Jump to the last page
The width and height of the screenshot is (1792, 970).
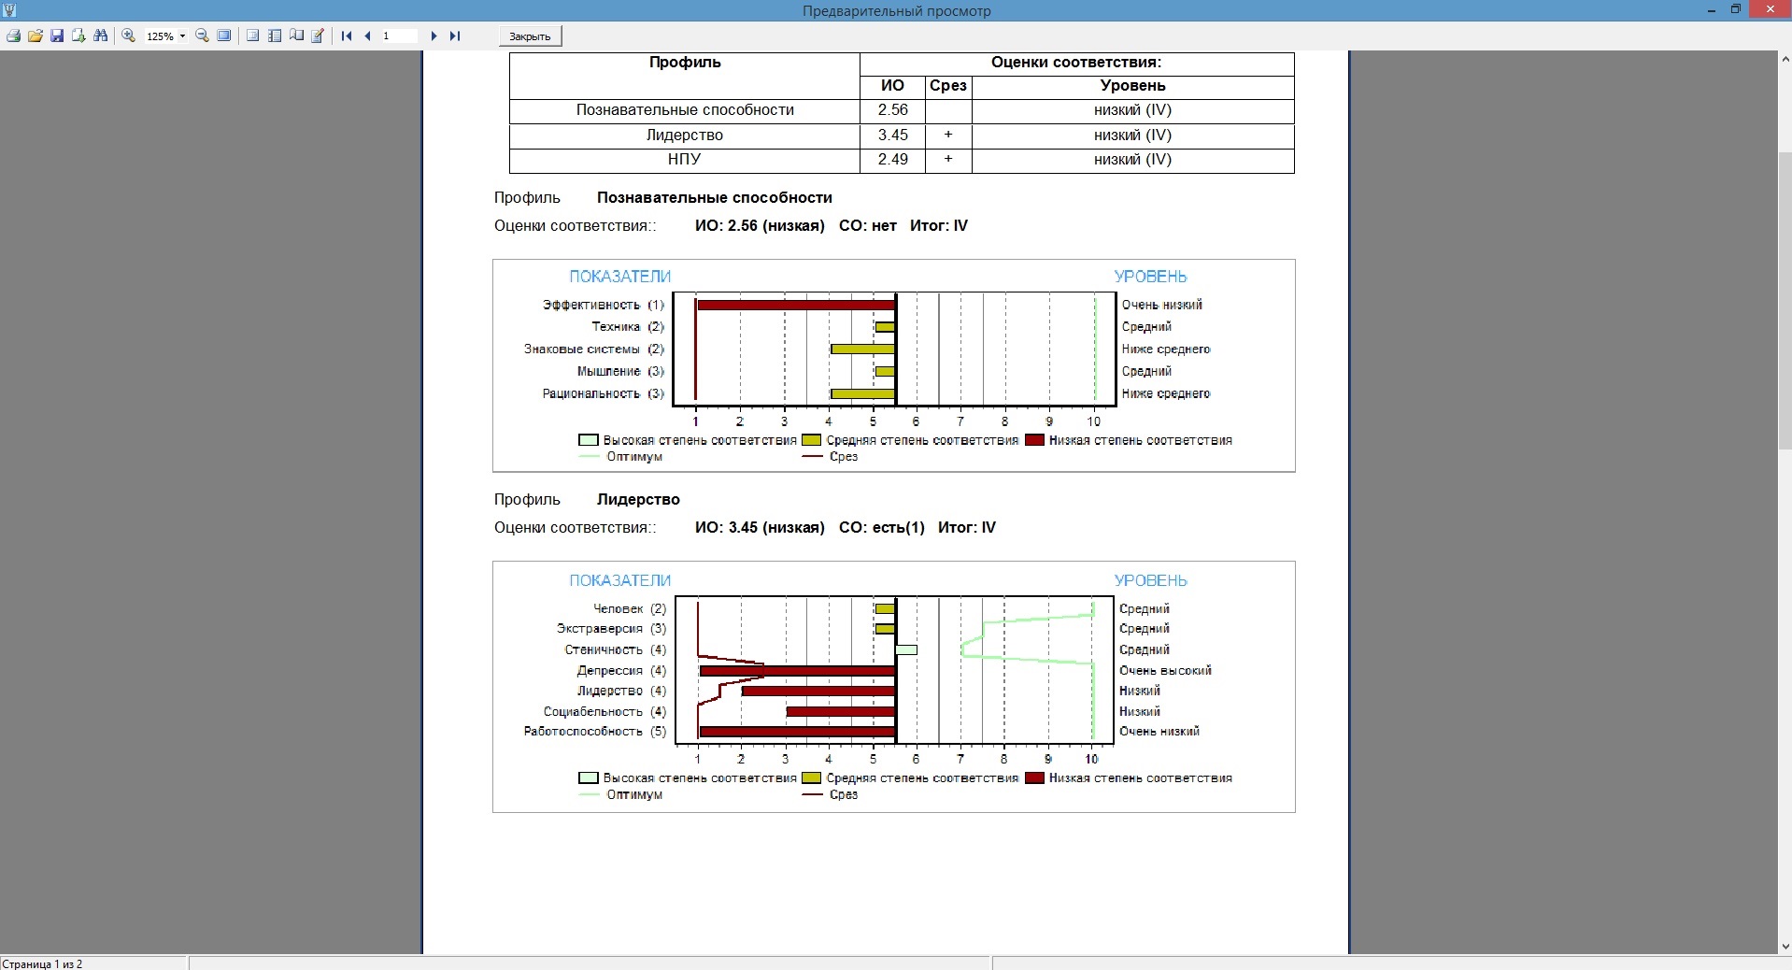point(455,36)
